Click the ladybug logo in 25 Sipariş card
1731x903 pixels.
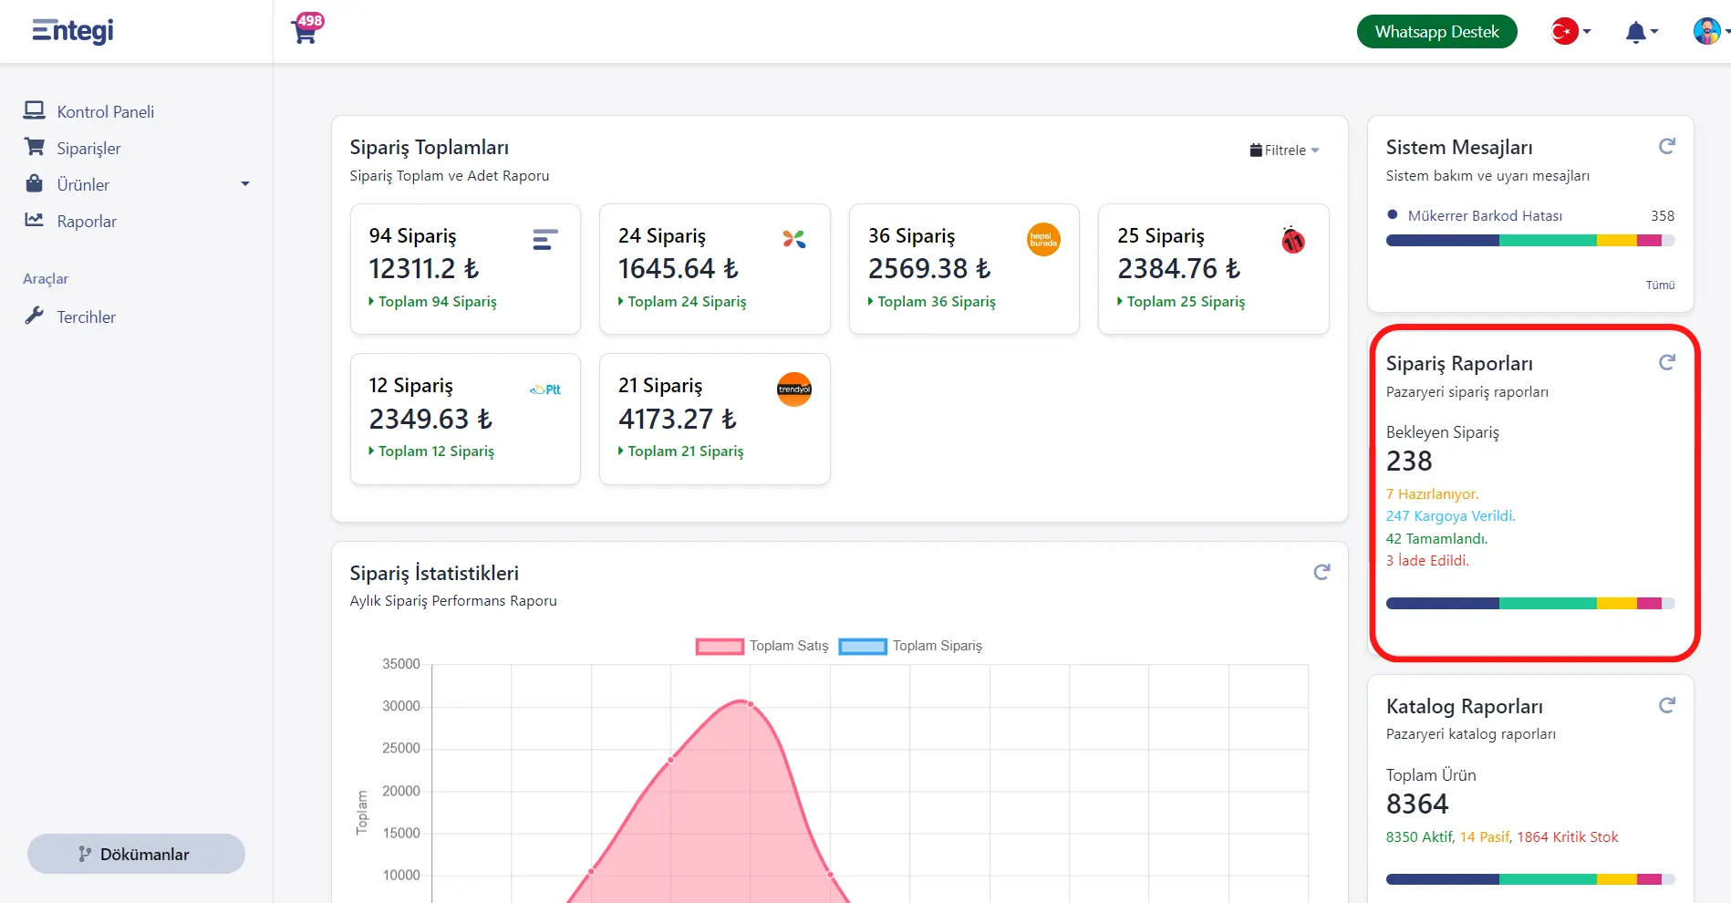(1293, 240)
